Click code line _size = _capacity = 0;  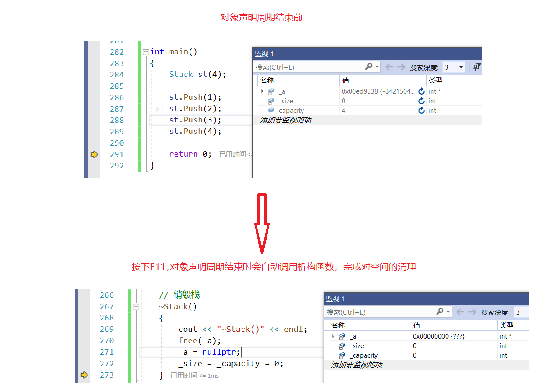click(x=231, y=364)
